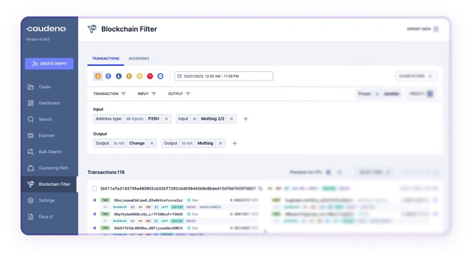Click the Create Graph button
472x260 pixels.
tap(49, 64)
